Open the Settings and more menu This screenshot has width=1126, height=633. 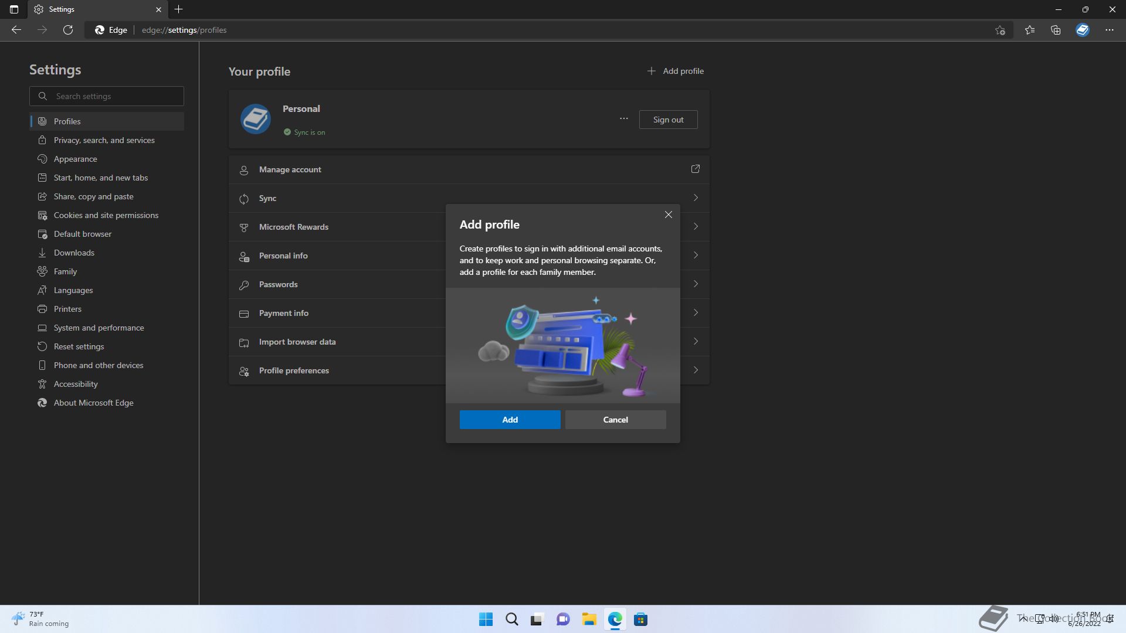point(1110,30)
